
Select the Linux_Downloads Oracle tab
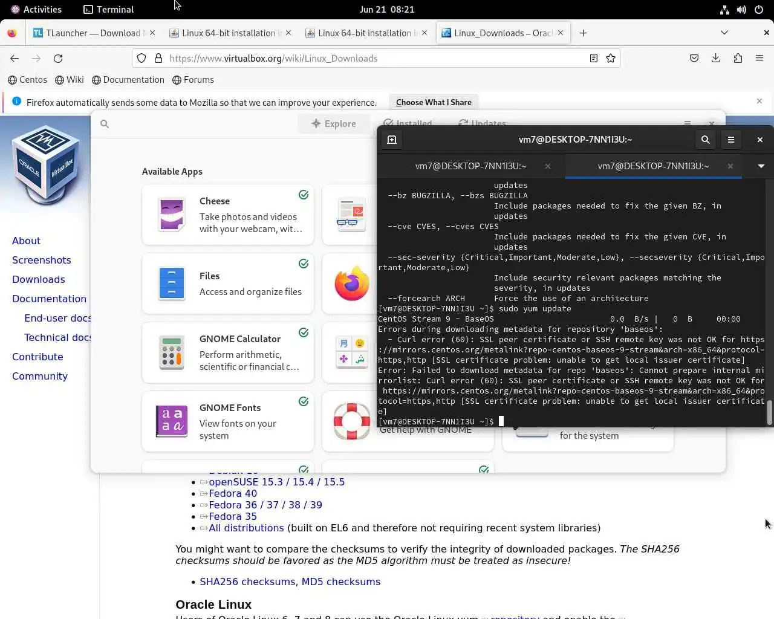[503, 33]
